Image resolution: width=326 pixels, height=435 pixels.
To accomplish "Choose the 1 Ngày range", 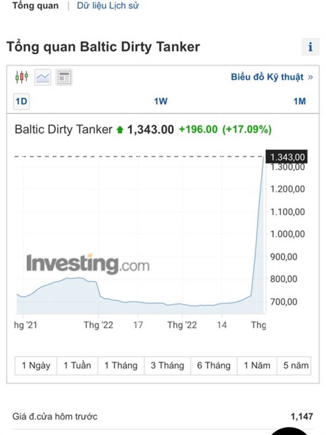I will pos(36,365).
